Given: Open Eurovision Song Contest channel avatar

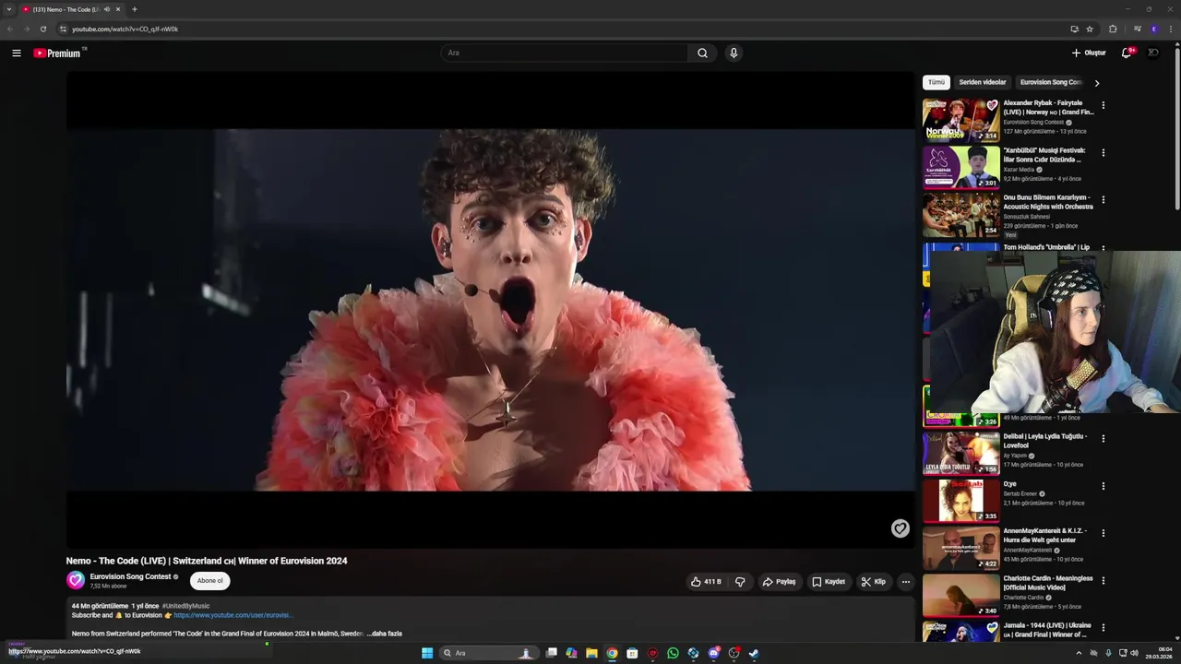Looking at the screenshot, I should coord(76,580).
